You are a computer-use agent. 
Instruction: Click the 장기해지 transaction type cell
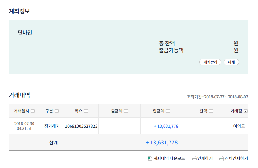point(52,126)
